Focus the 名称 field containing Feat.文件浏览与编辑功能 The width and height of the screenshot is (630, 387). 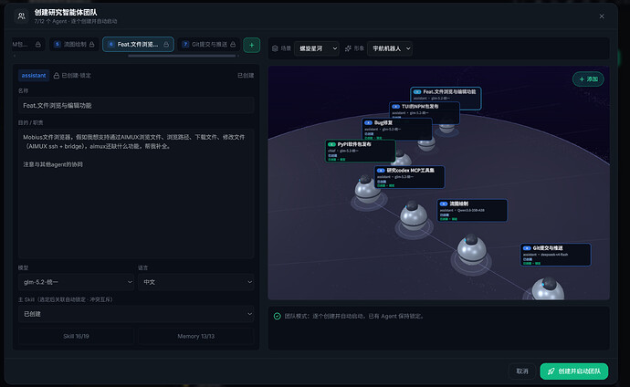pos(136,106)
